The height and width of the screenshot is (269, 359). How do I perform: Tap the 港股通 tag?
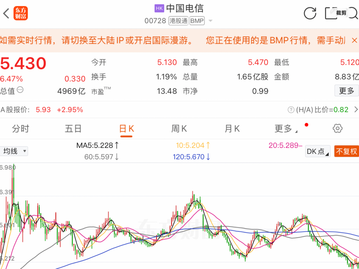[x=178, y=21]
